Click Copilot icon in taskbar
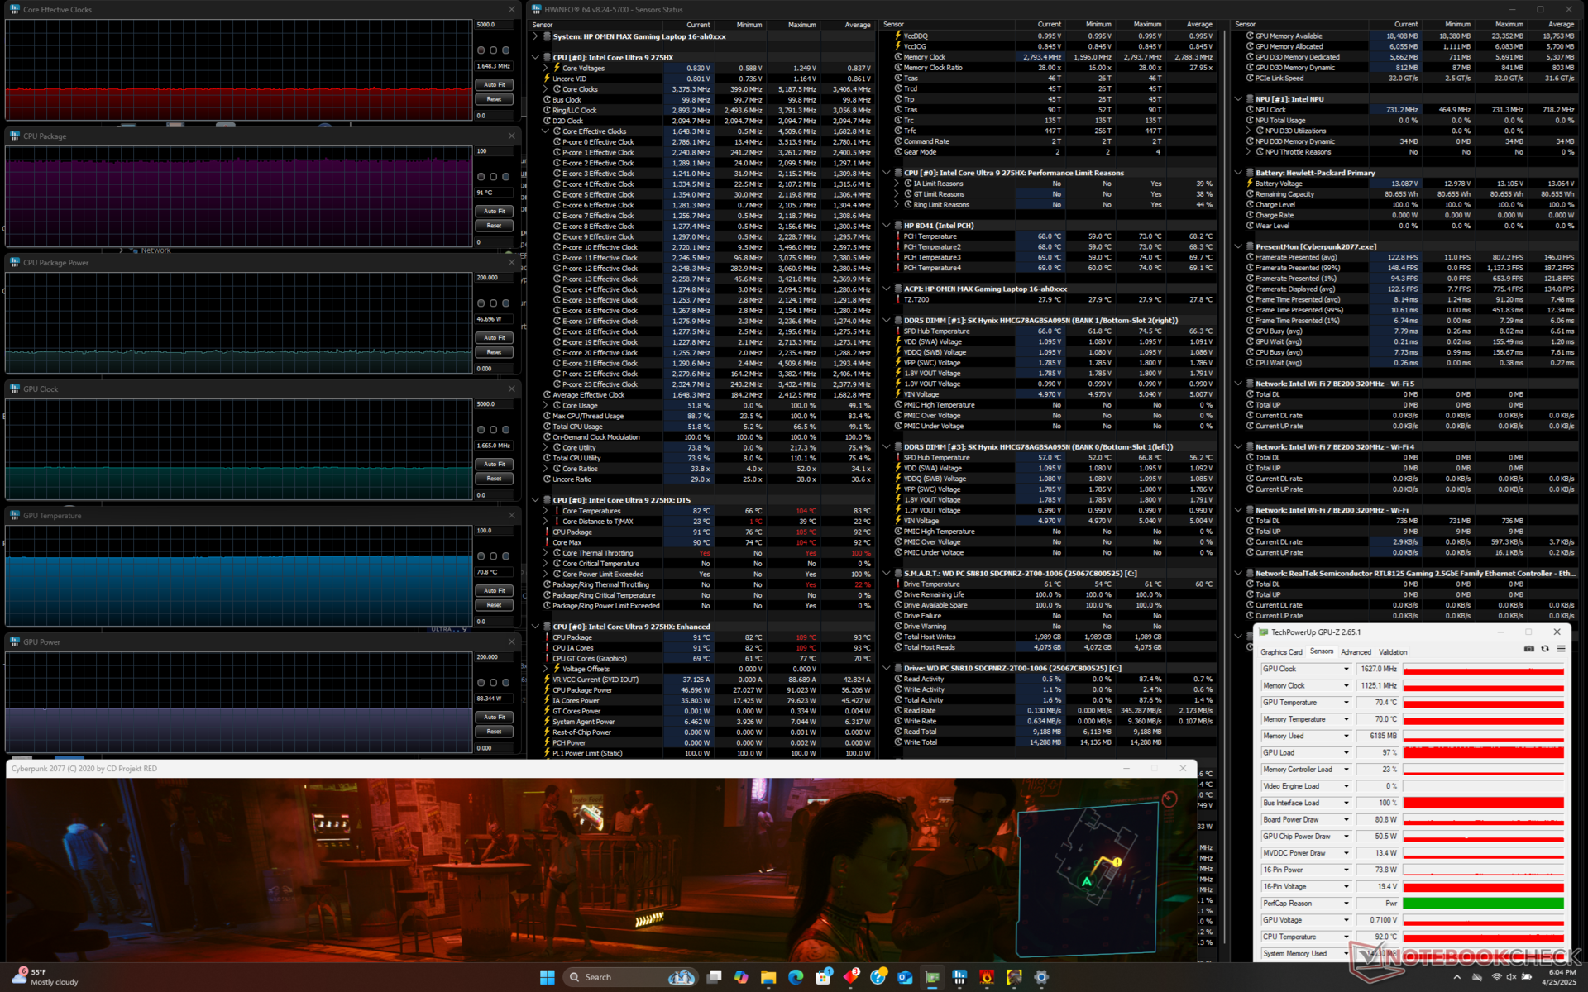Viewport: 1588px width, 992px height. pyautogui.click(x=741, y=977)
